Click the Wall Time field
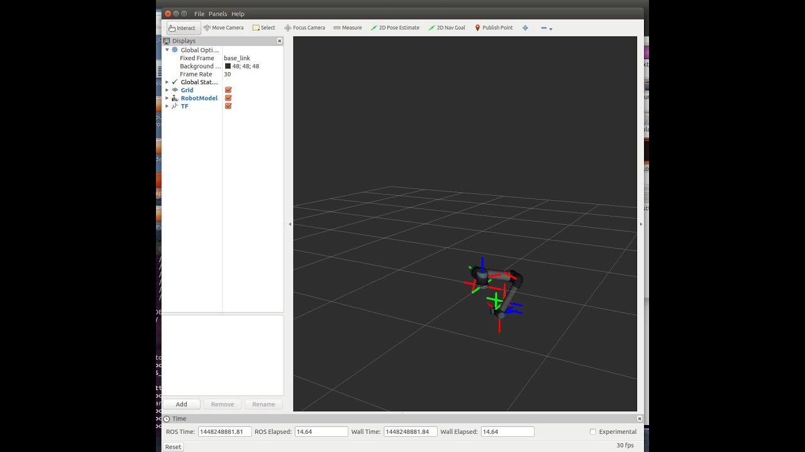The width and height of the screenshot is (805, 452). [x=410, y=432]
